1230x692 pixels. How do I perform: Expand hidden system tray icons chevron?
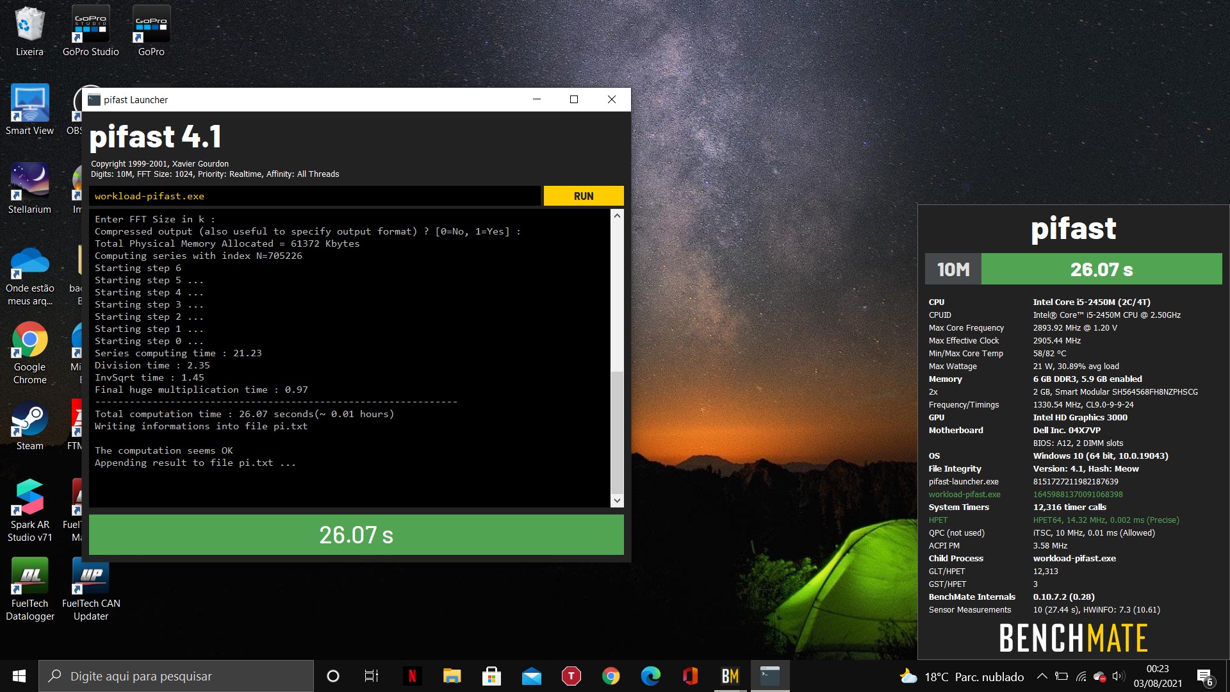tap(1042, 676)
